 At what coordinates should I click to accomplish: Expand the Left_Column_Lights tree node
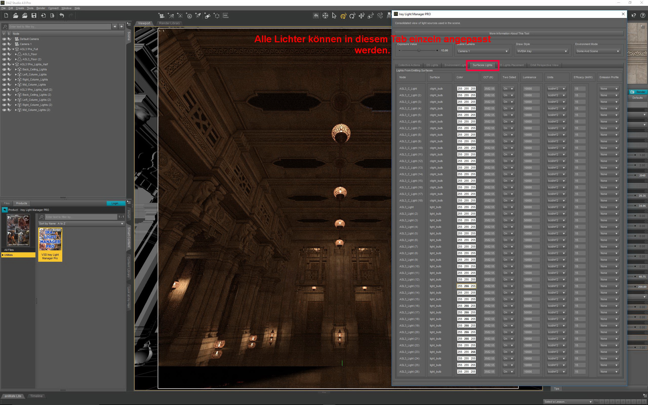[x=16, y=74]
